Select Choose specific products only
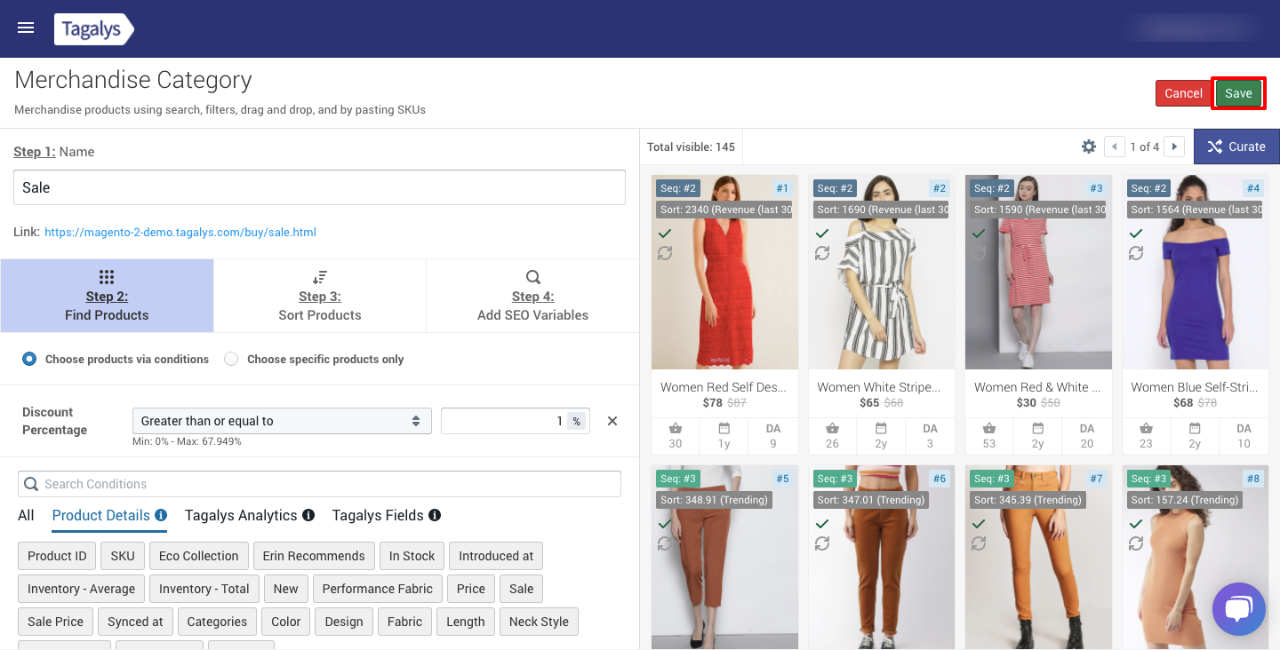1280x650 pixels. point(231,359)
